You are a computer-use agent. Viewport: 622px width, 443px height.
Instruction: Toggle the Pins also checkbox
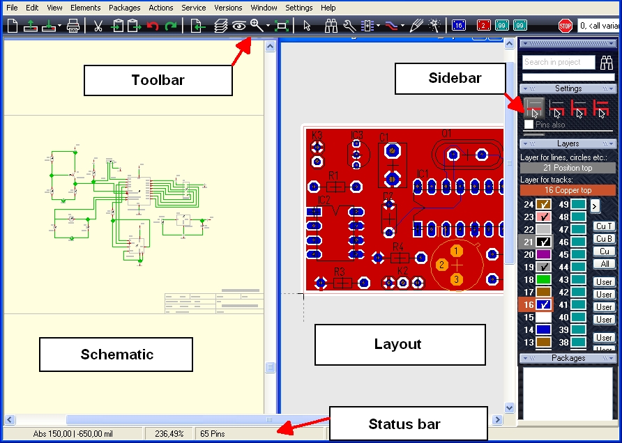[529, 125]
